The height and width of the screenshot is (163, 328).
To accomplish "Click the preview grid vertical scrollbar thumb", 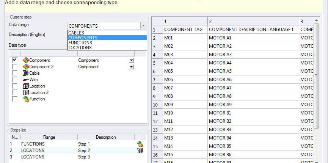I will [x=316, y=76].
